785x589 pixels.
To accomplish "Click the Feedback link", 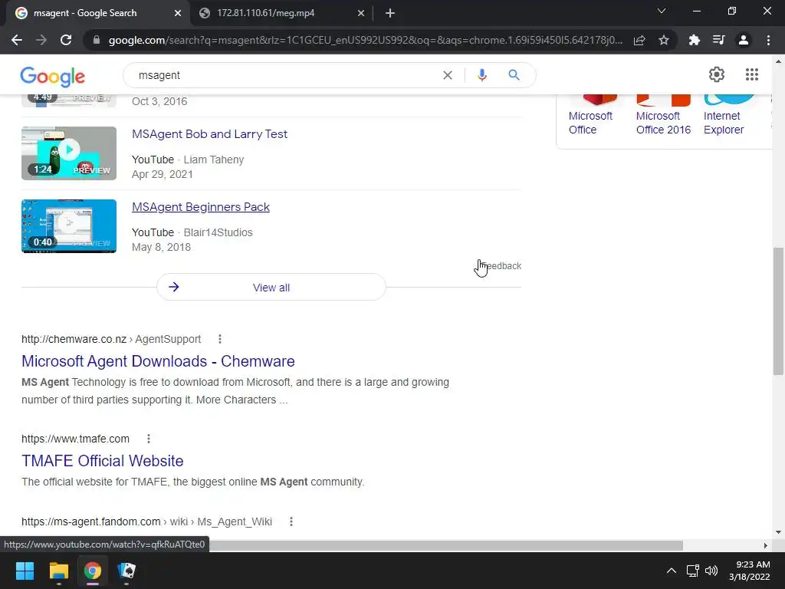I will coord(501,266).
